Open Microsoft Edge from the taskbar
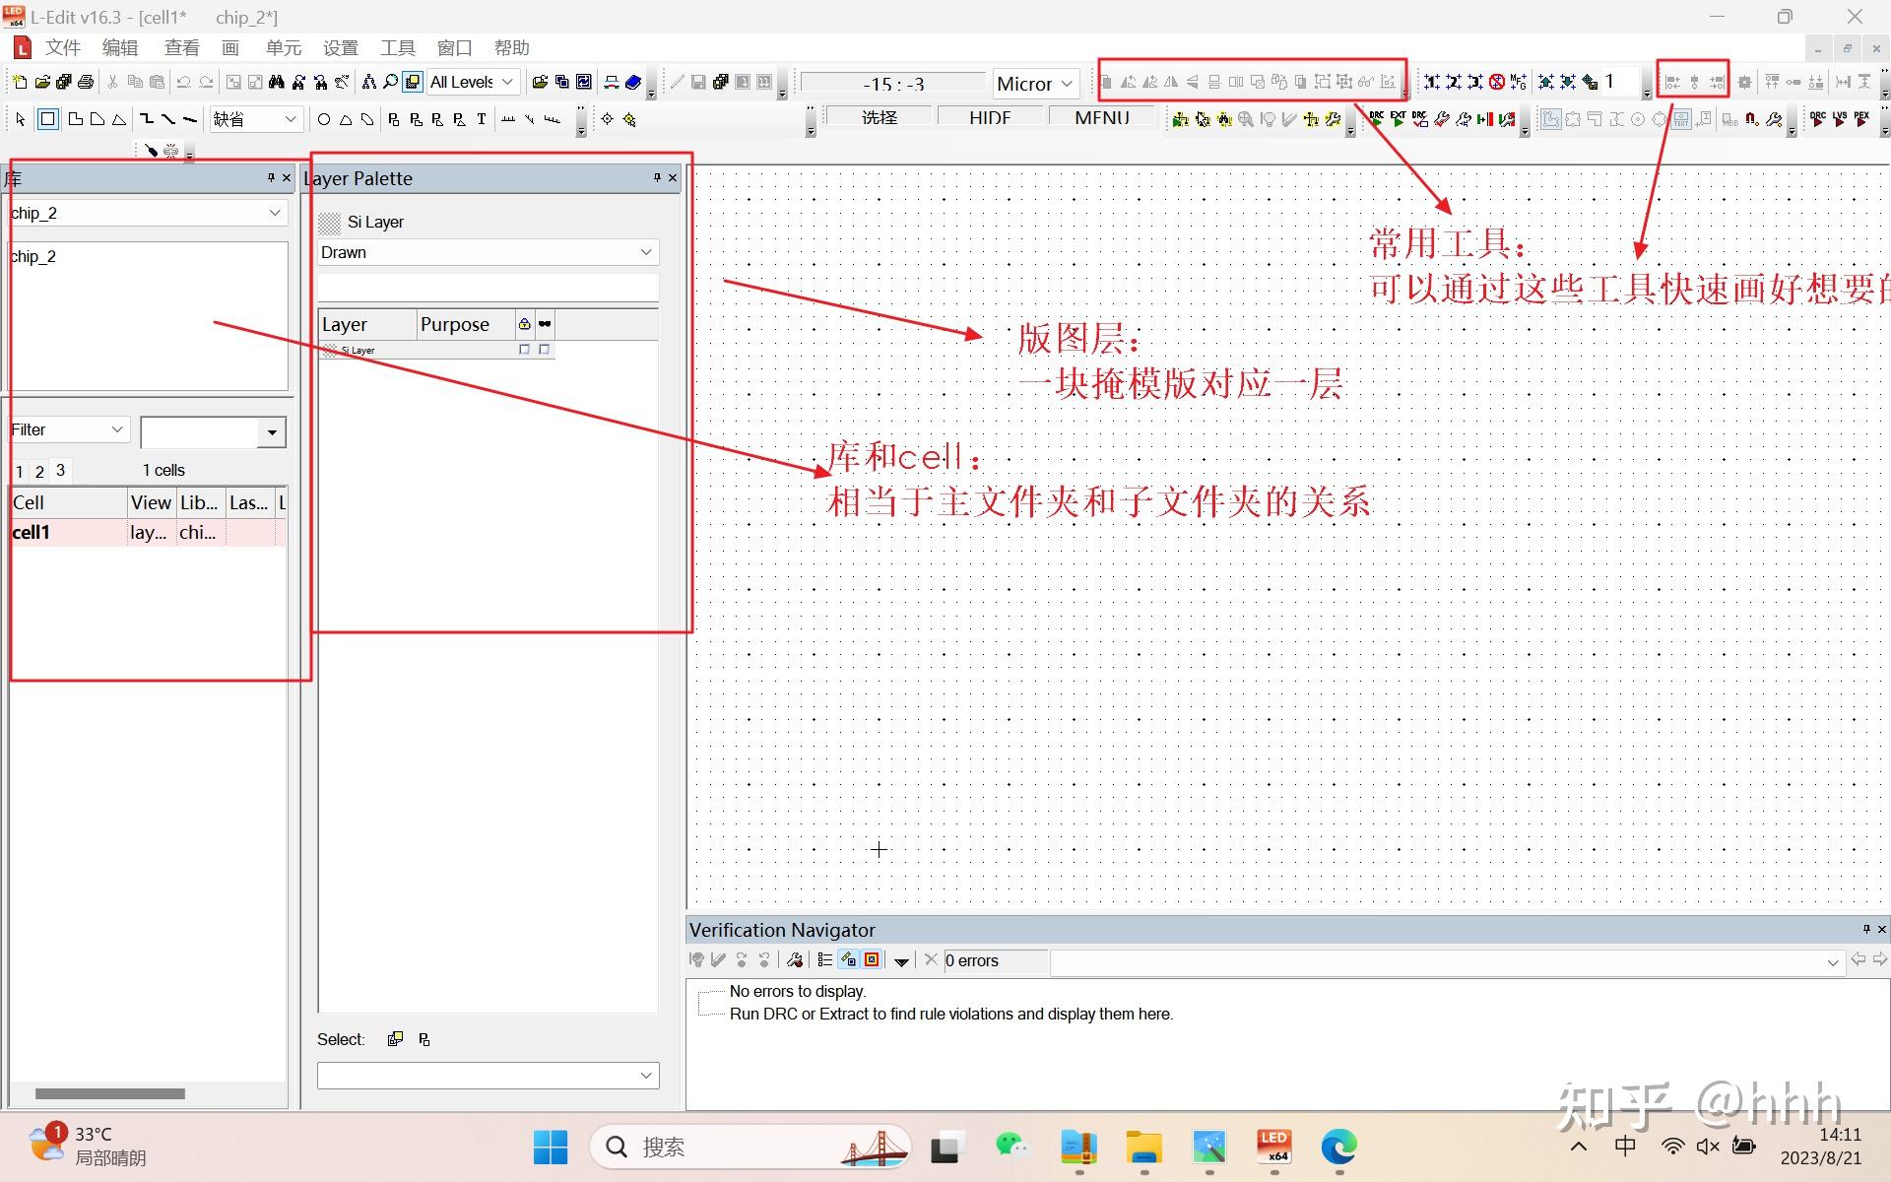The image size is (1891, 1182). click(x=1337, y=1147)
